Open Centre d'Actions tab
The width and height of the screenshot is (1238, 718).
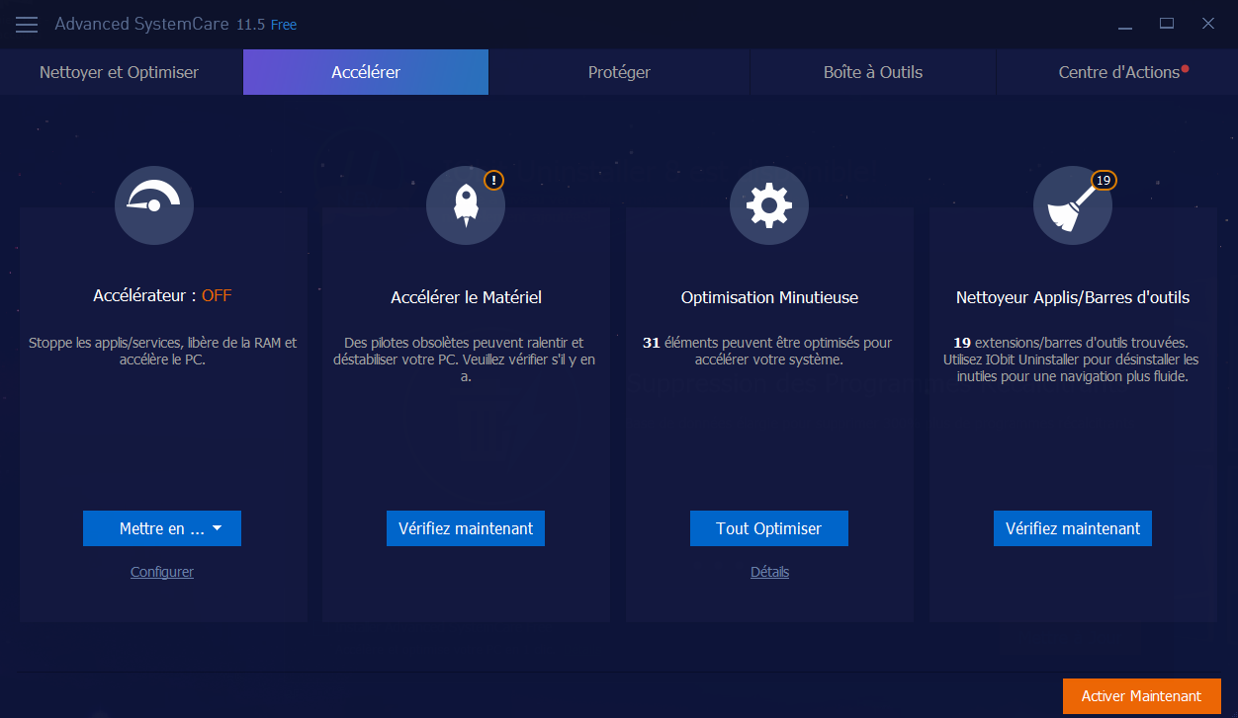click(1117, 72)
